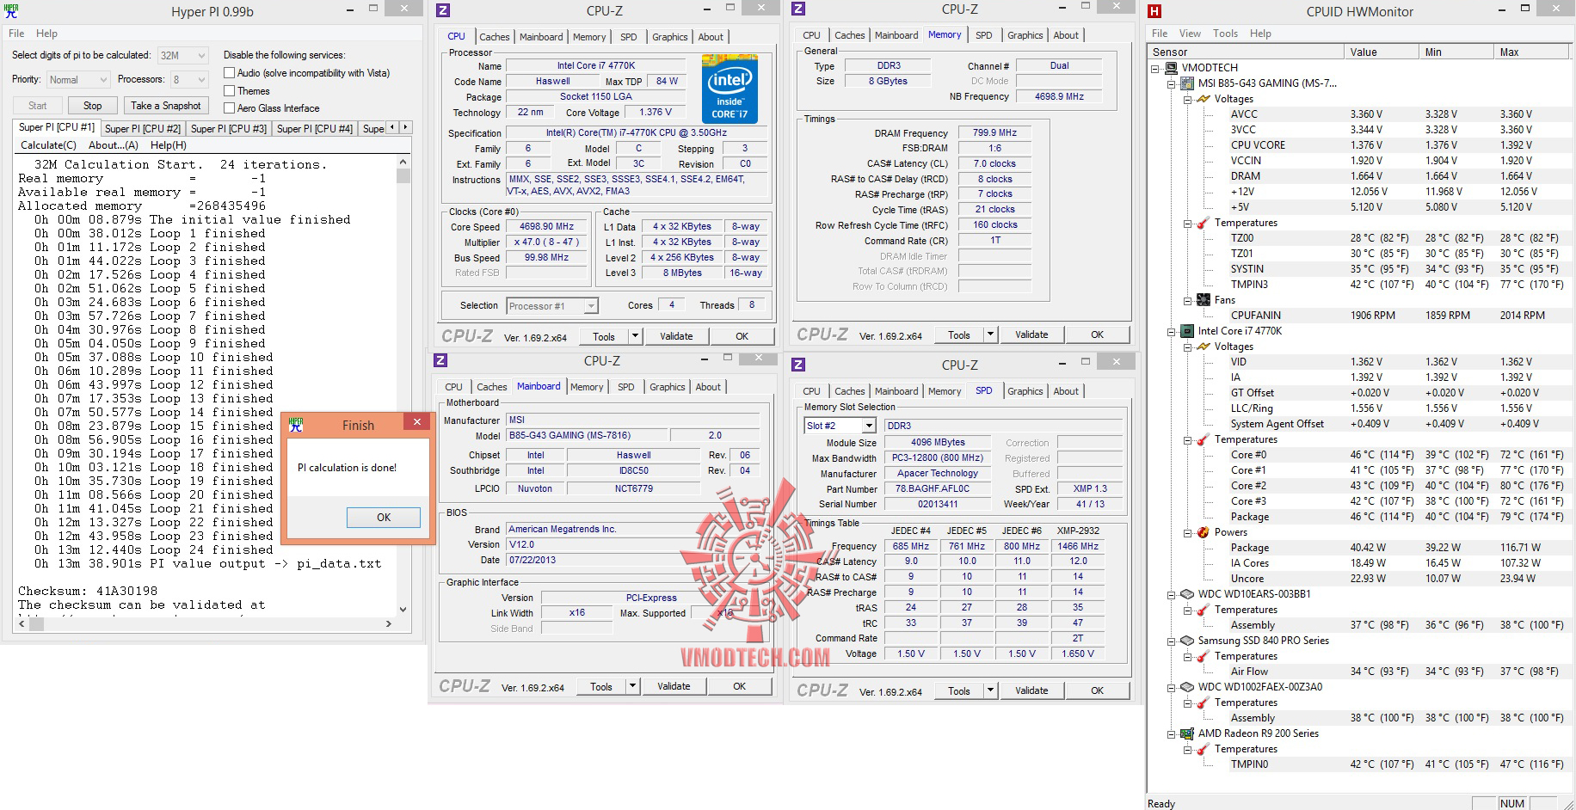Click OK on the Finish dialog
Viewport: 1576px width, 810px height.
point(384,518)
